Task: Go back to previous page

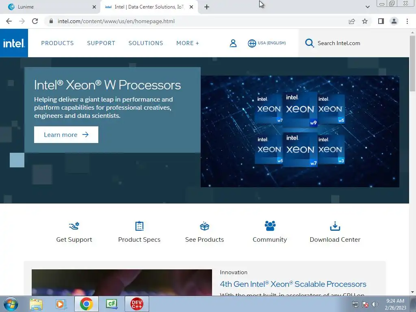Action: pos(9,21)
